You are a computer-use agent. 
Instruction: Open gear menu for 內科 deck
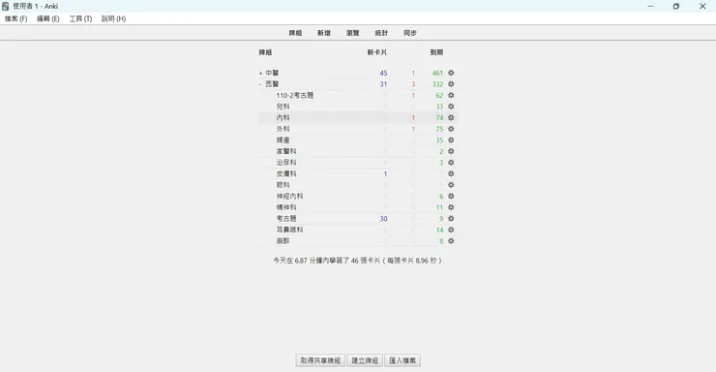tap(451, 118)
